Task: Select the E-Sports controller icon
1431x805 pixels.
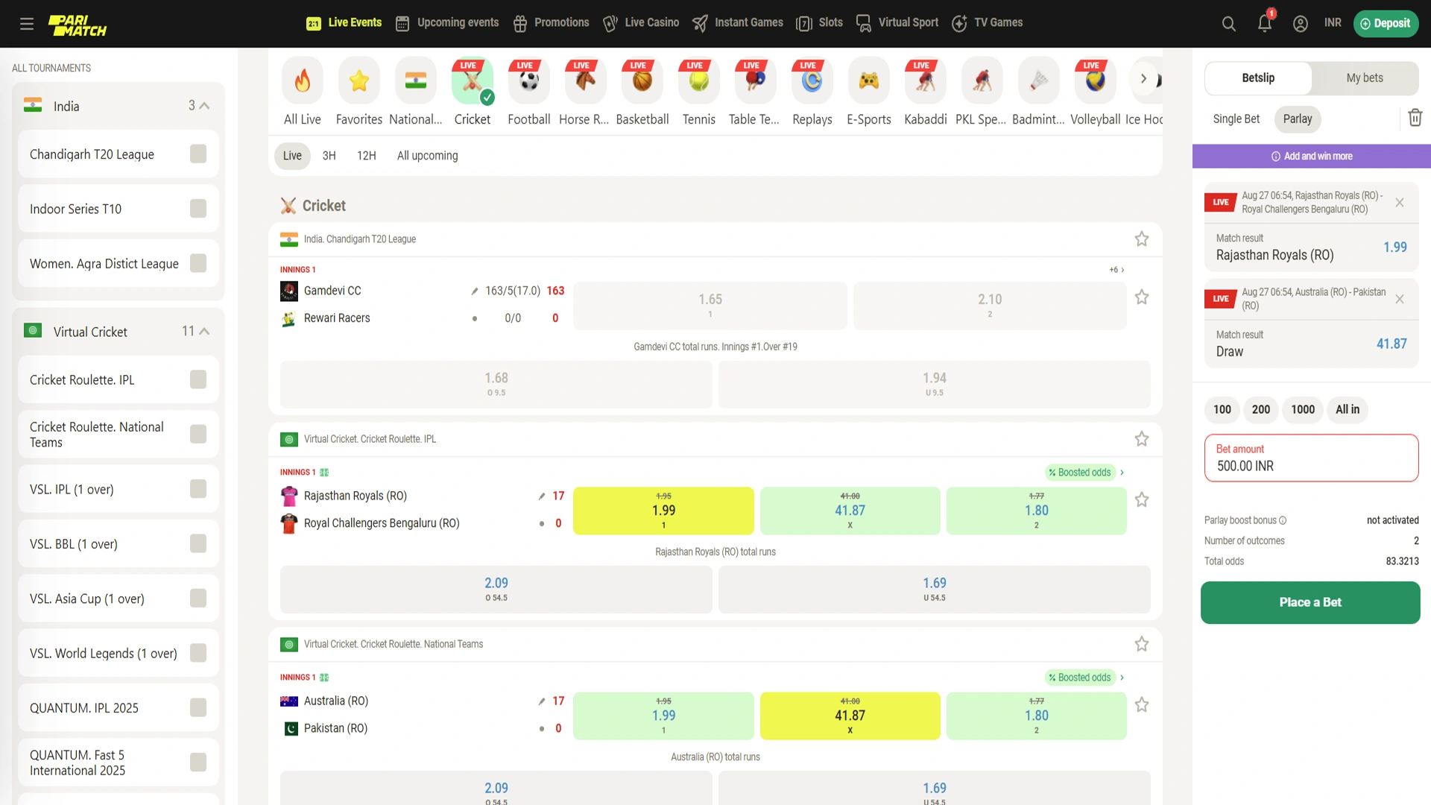Action: tap(868, 80)
